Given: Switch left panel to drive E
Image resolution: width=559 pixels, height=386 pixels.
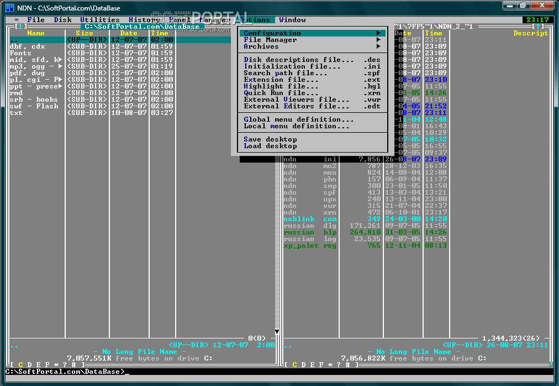Looking at the screenshot, I should pyautogui.click(x=39, y=365).
